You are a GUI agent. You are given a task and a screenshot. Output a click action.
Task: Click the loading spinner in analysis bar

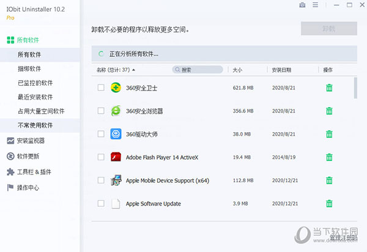coord(101,54)
